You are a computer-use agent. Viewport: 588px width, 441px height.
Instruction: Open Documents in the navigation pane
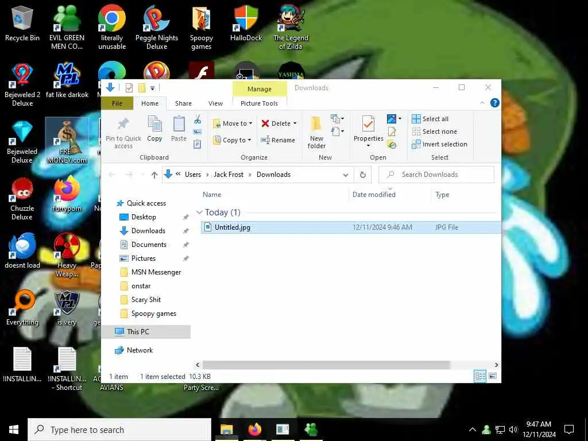[149, 245]
